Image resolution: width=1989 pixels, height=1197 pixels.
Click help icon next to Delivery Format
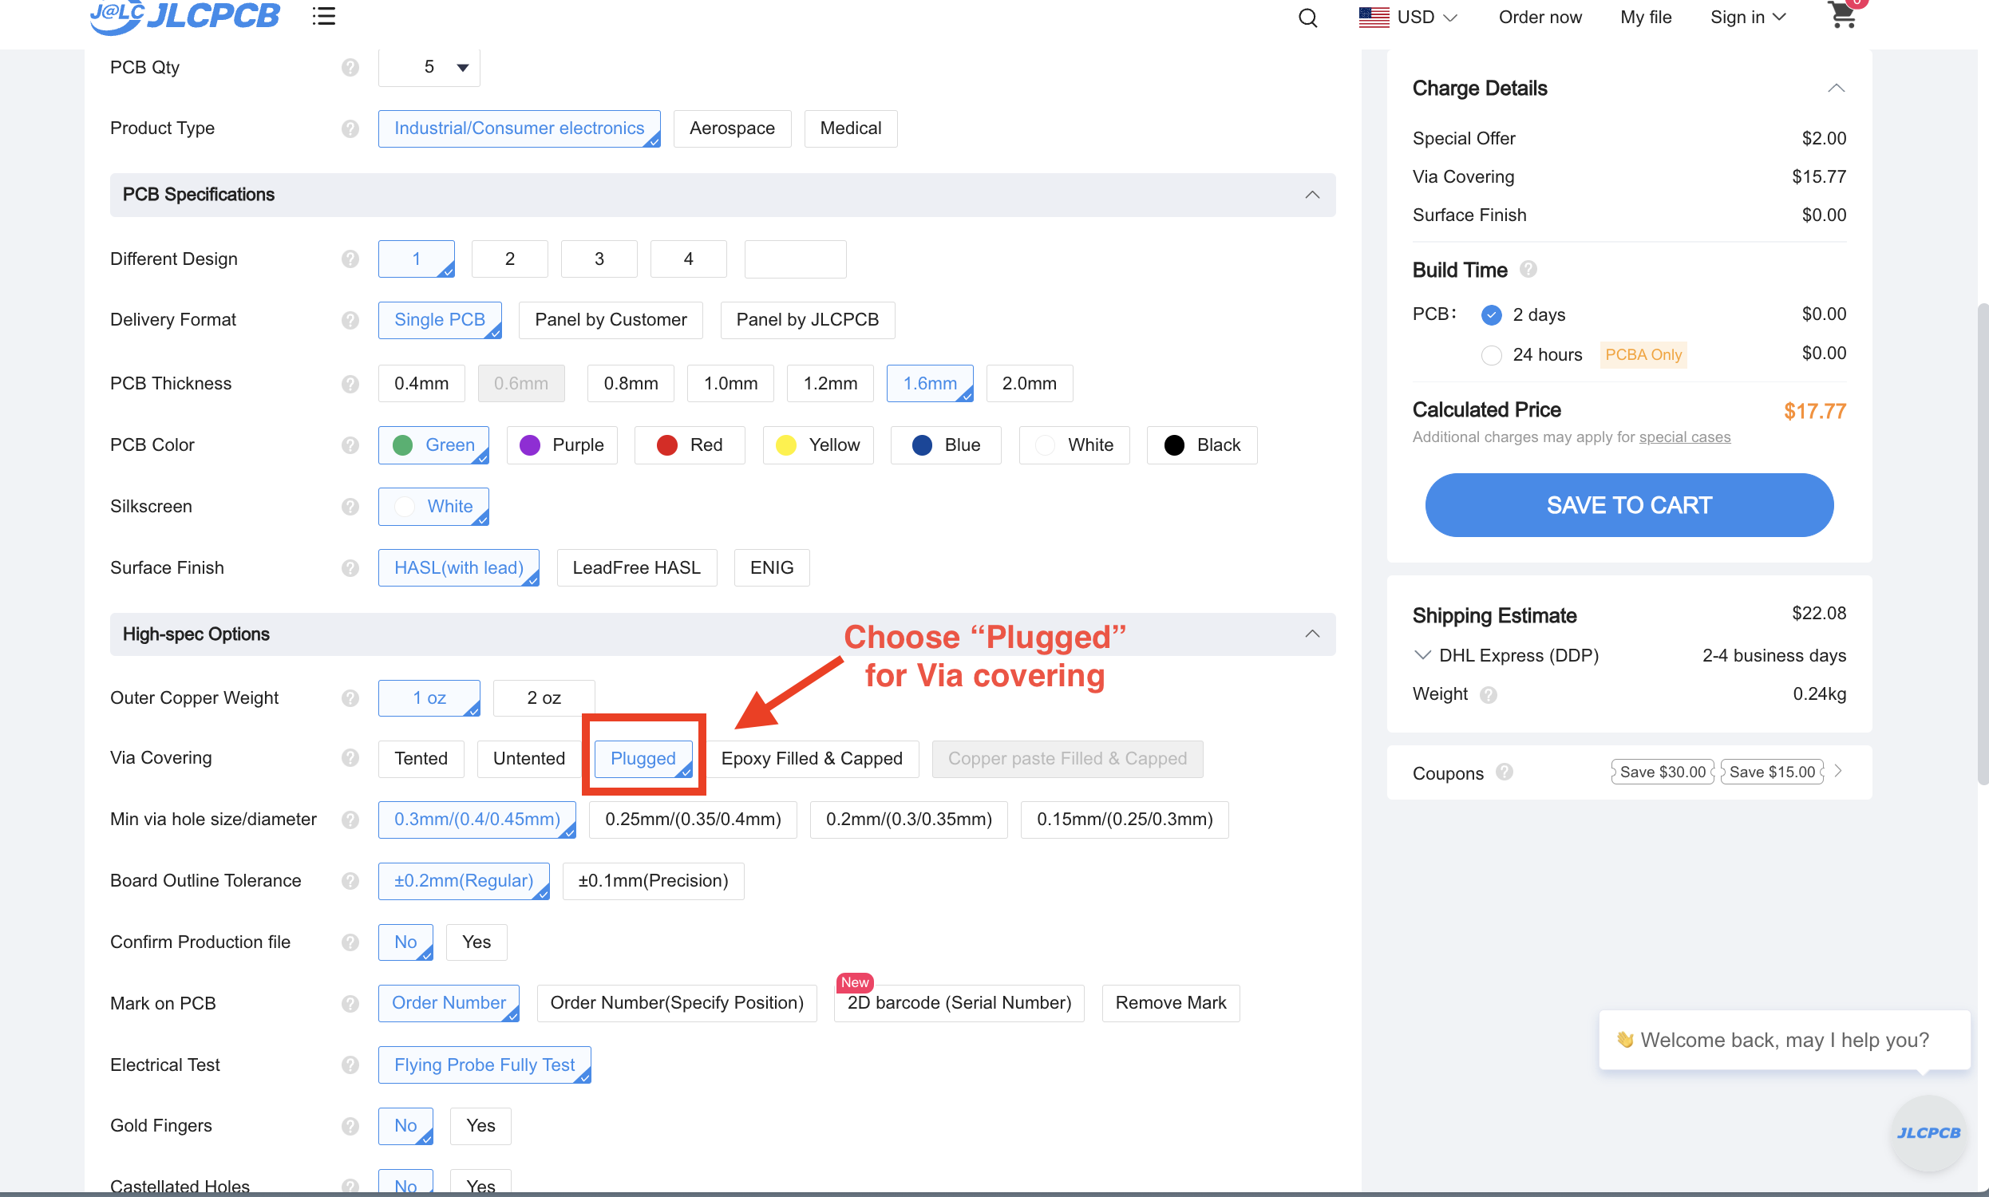350,320
